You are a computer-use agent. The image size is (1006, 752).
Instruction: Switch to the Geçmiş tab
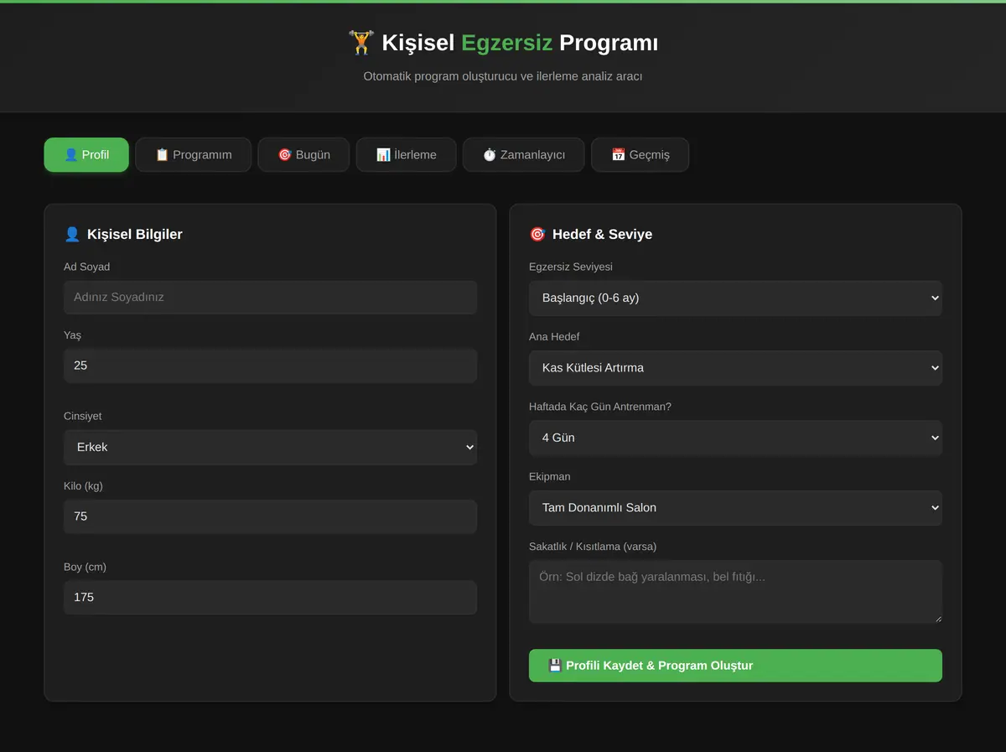[x=640, y=155]
